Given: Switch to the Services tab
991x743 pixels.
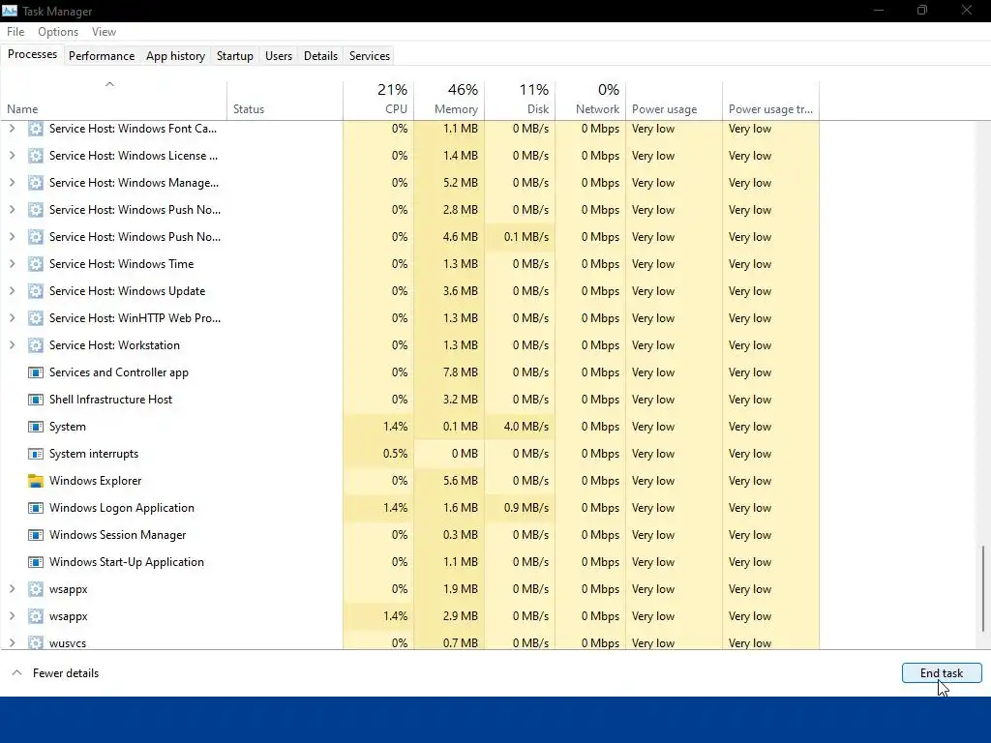Looking at the screenshot, I should (369, 55).
